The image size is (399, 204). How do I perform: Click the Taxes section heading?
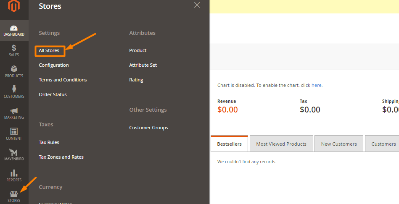tap(46, 125)
